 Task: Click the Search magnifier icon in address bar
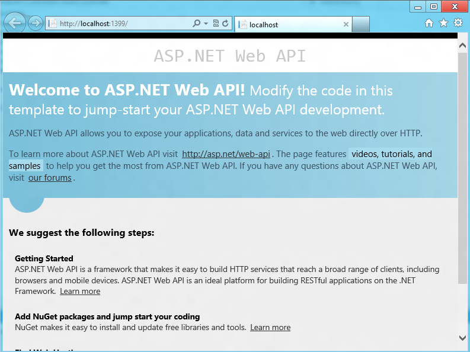[x=197, y=24]
